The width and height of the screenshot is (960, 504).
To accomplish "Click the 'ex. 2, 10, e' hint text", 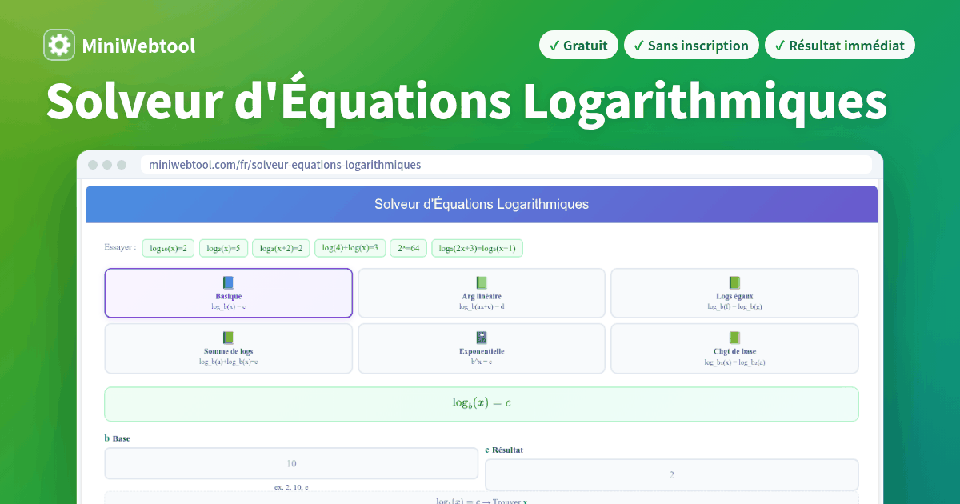I will (x=291, y=486).
